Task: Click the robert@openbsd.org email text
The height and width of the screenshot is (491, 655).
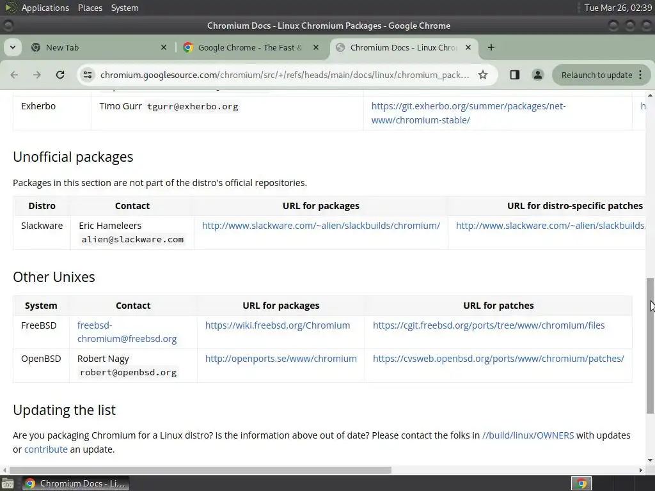Action: point(128,373)
